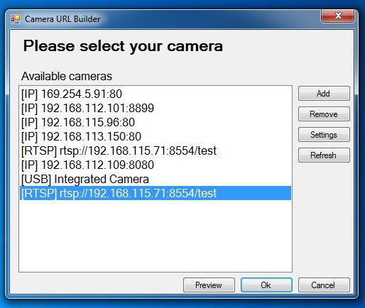Click the Camera URL Builder title bar icon
The image size is (365, 308).
point(16,19)
